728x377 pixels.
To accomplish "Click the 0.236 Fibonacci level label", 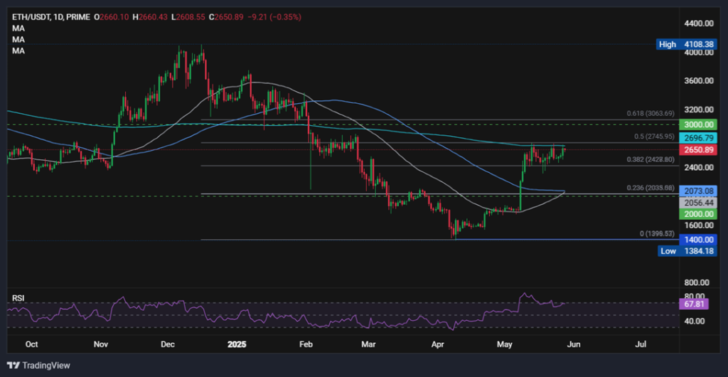I will [x=650, y=188].
